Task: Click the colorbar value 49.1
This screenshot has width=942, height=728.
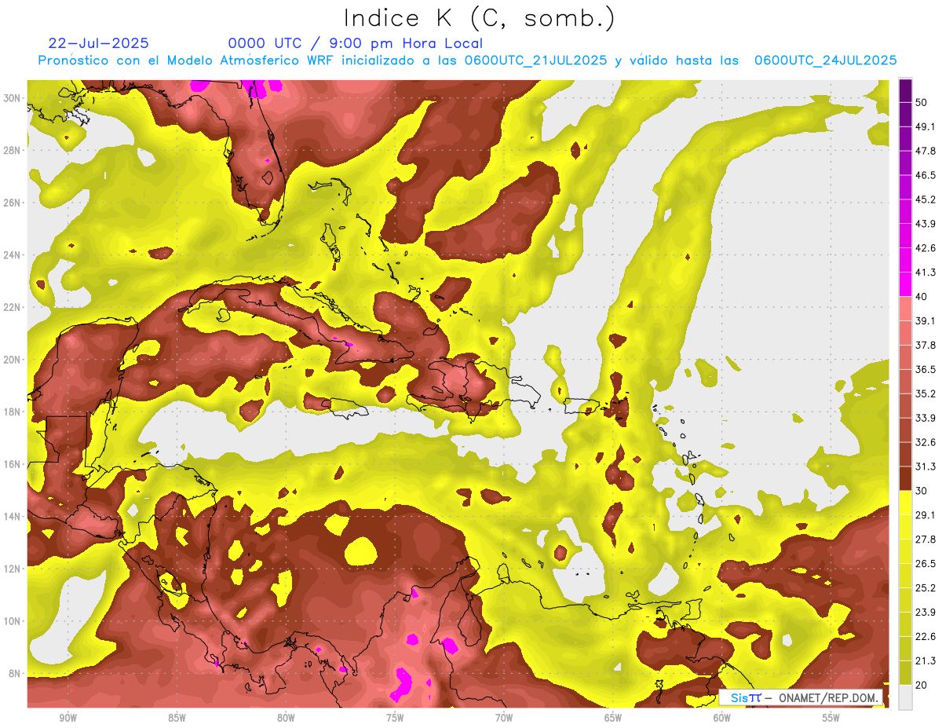Action: (926, 127)
